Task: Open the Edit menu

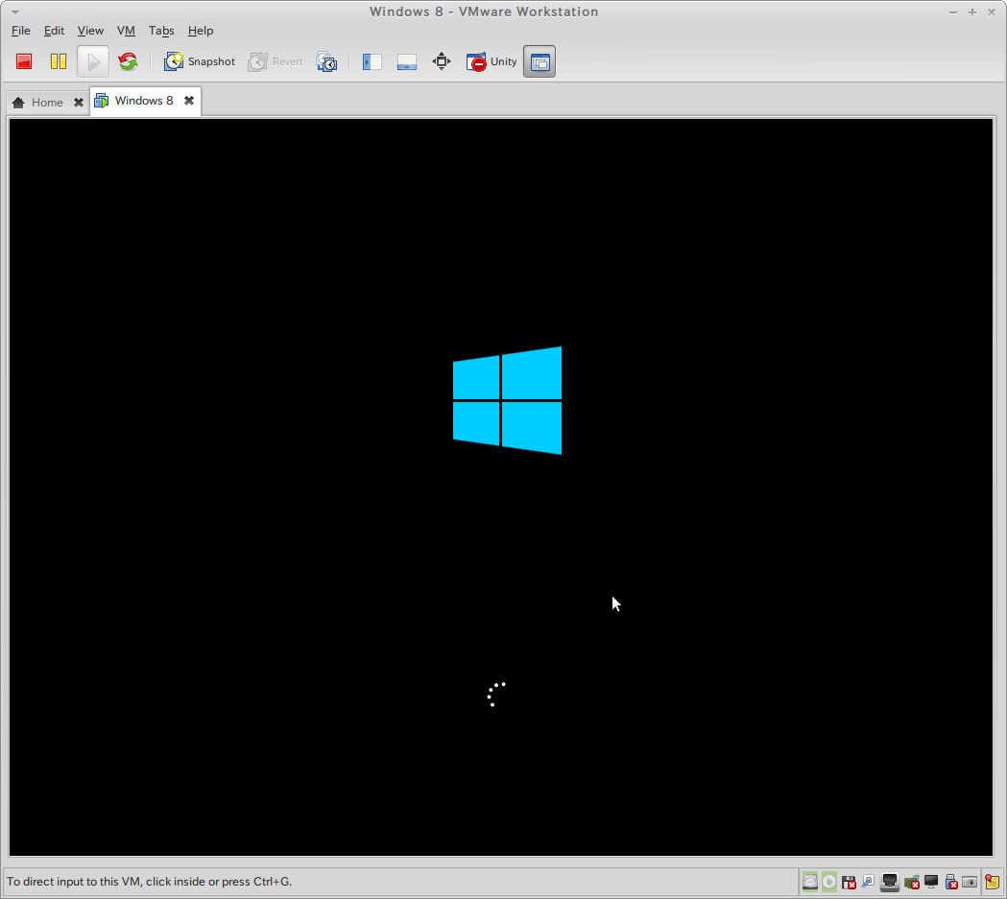Action: pyautogui.click(x=54, y=30)
